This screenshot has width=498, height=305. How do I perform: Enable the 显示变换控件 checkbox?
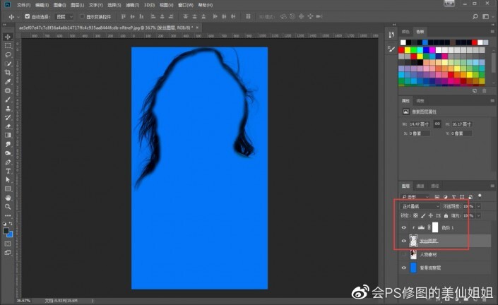(81, 16)
